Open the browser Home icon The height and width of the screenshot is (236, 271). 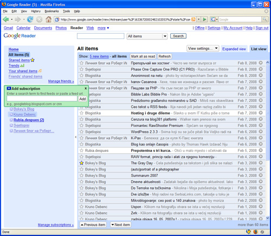[x=48, y=20]
